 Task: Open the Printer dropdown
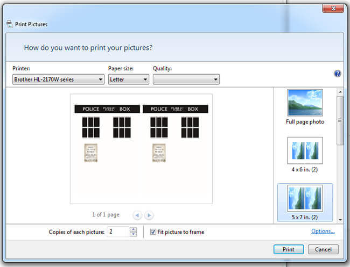click(58, 80)
